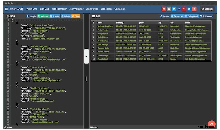Fold code block at line 34
Image resolution: width=220 pixels, height=130 pixels.
coord(10,106)
